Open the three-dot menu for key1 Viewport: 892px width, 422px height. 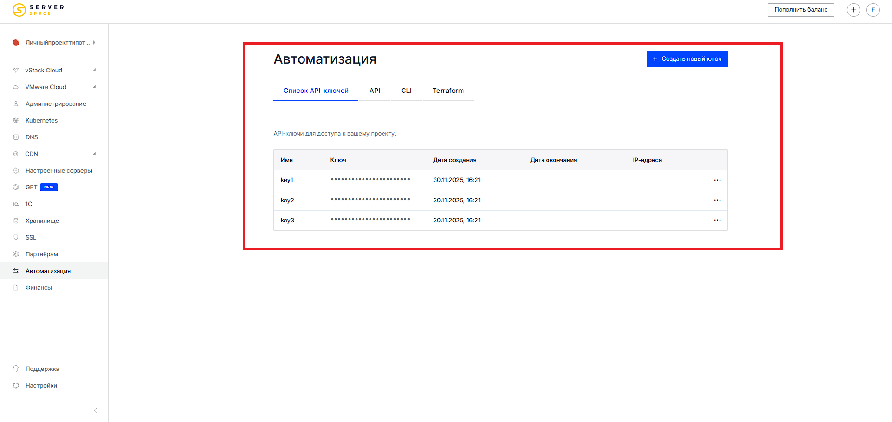click(717, 180)
